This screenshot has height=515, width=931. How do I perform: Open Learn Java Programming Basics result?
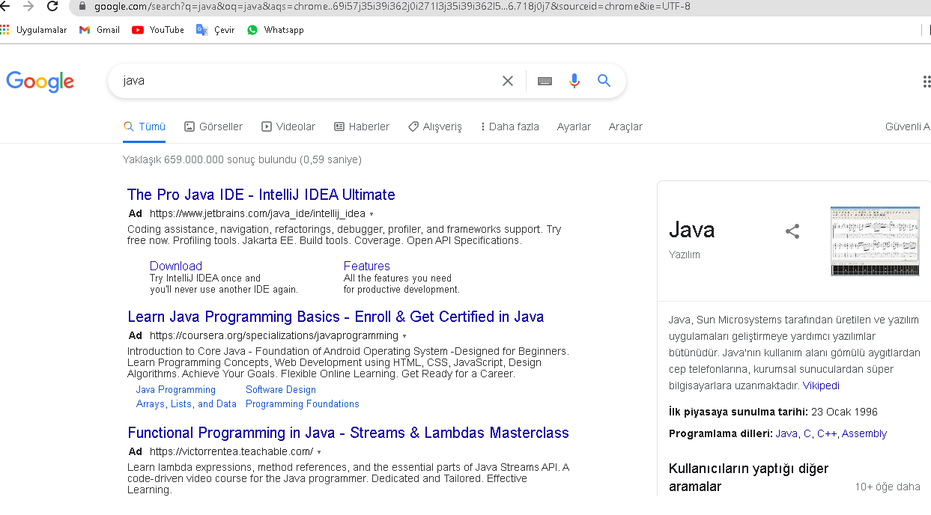click(336, 317)
